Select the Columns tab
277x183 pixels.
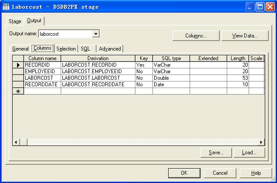(x=42, y=48)
